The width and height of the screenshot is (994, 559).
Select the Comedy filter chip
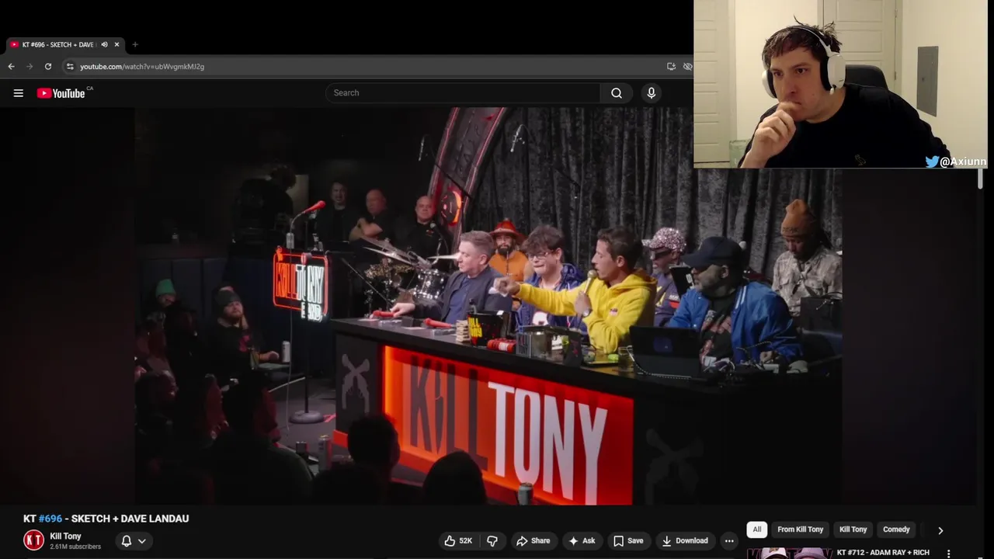pos(895,529)
